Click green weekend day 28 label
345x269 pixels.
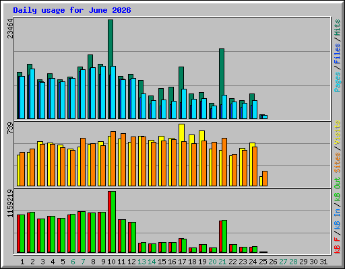(293, 262)
